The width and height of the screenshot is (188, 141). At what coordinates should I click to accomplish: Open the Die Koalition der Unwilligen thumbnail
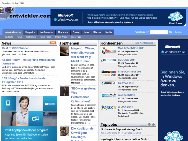[x=65, y=131]
